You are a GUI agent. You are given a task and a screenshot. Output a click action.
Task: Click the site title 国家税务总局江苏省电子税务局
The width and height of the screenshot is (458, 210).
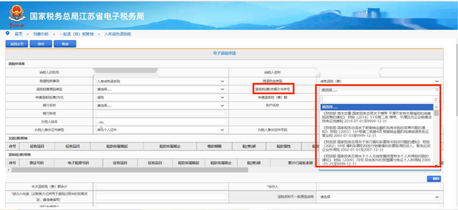coord(87,17)
